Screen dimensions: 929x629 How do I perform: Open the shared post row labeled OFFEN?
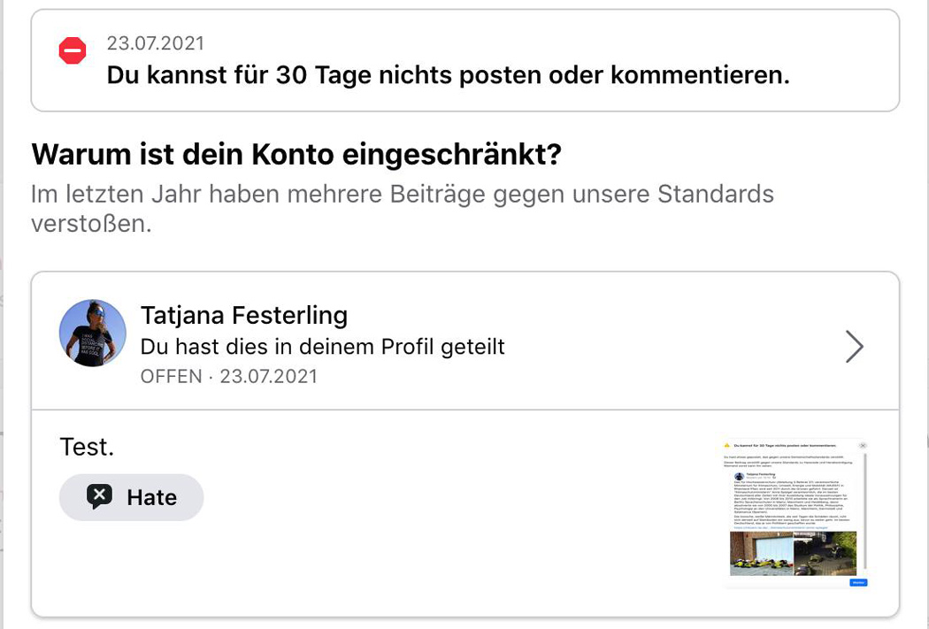pos(465,341)
